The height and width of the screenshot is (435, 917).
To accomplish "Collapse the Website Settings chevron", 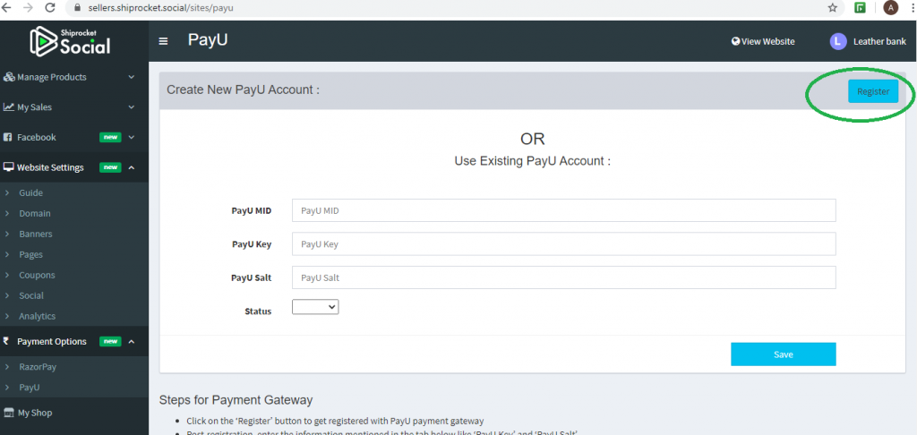I will coord(132,167).
